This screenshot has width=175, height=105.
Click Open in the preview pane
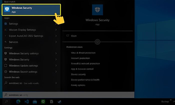pos(74,36)
